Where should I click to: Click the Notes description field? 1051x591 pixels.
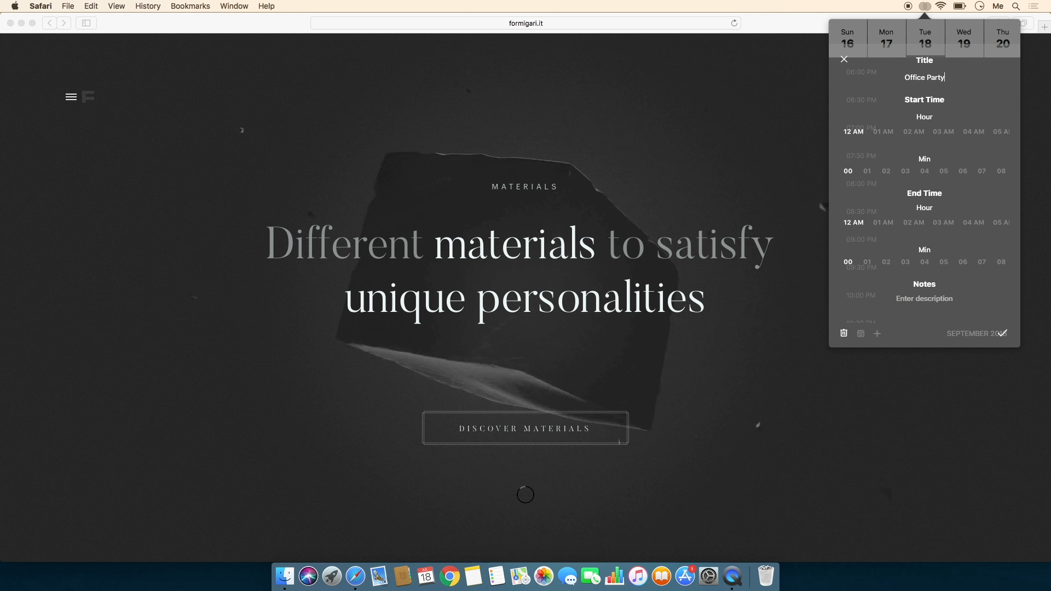click(x=924, y=299)
